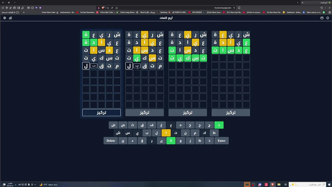This screenshot has width=332, height=187.
Task: Tap the ذ key on the keyboard
Action: (209, 141)
